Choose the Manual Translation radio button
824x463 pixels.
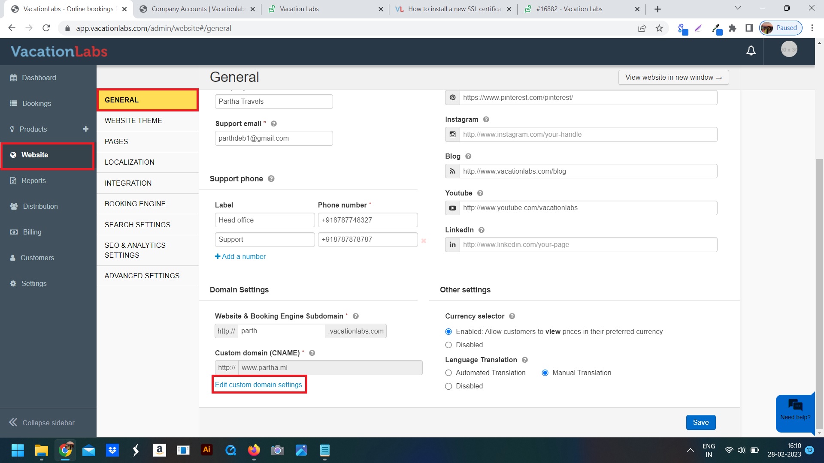pos(545,373)
